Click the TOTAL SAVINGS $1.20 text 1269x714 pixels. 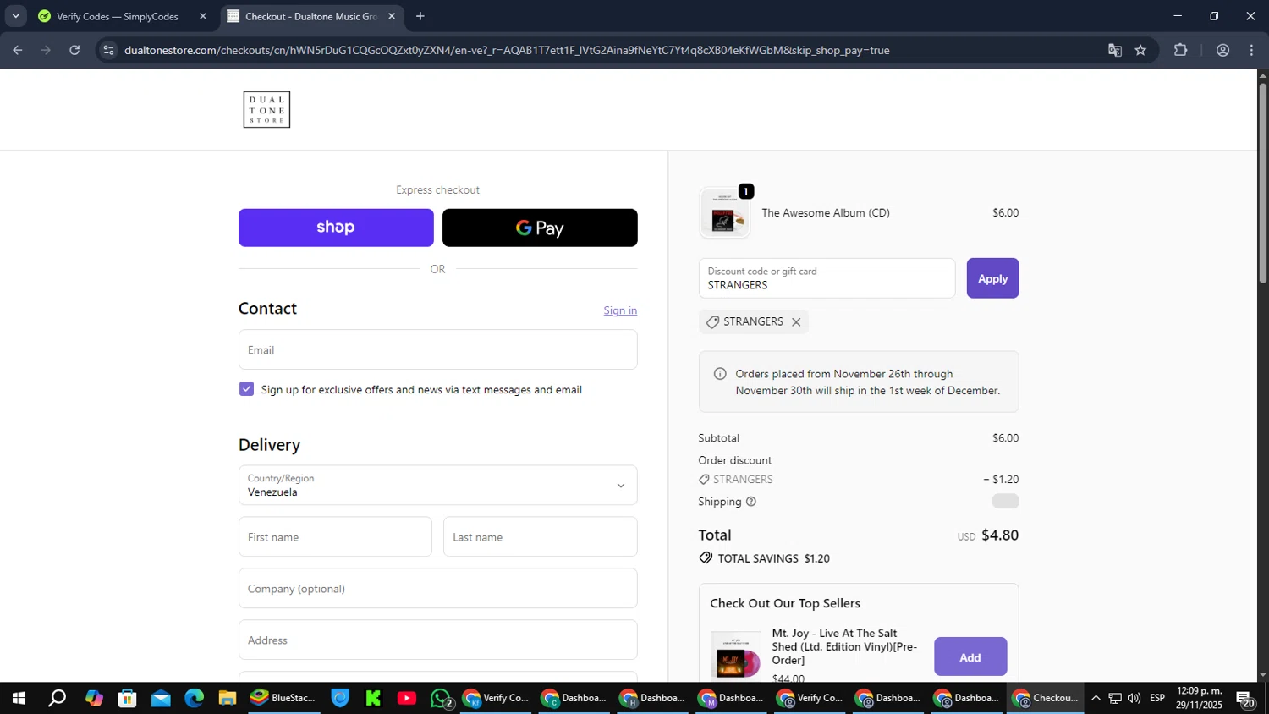click(x=773, y=558)
